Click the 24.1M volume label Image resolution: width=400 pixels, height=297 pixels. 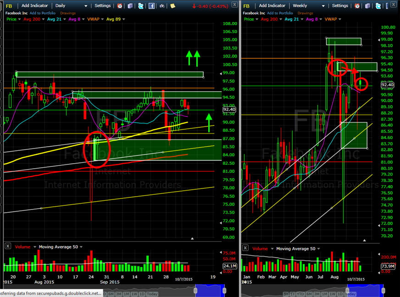pyautogui.click(x=230, y=266)
